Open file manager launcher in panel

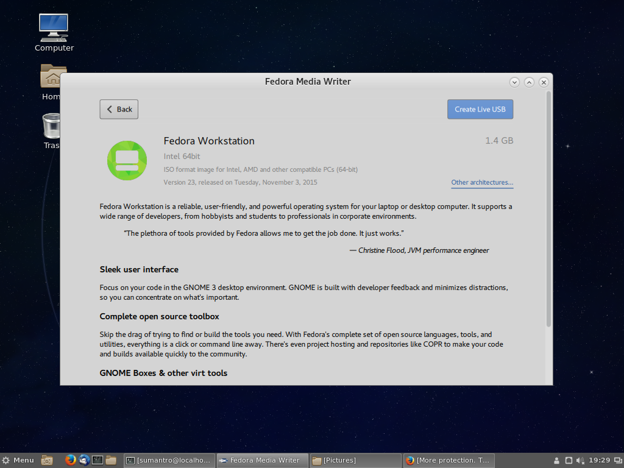pos(111,460)
